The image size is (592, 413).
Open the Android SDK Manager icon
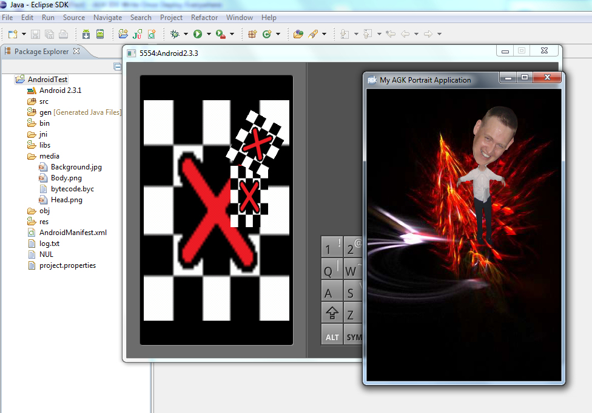point(86,34)
